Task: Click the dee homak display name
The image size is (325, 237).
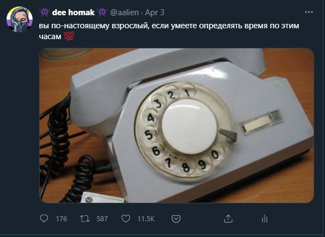Action: [x=73, y=13]
